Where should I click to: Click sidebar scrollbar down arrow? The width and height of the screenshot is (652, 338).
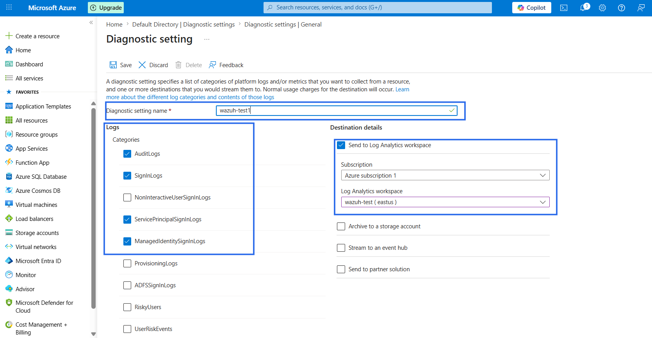tap(93, 334)
